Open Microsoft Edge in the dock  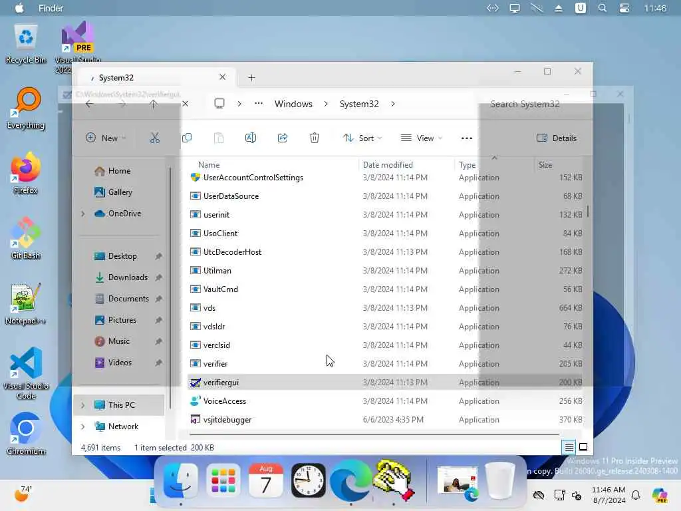tap(351, 481)
